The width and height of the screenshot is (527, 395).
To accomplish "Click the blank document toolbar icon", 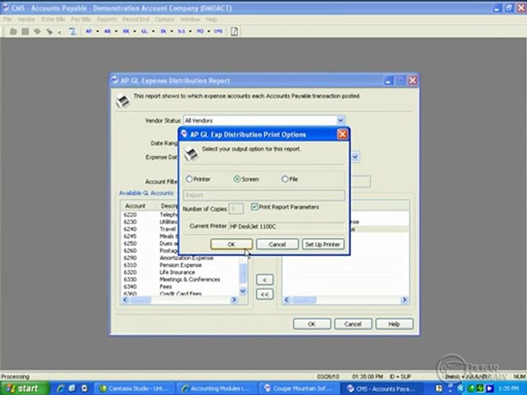I will point(234,31).
